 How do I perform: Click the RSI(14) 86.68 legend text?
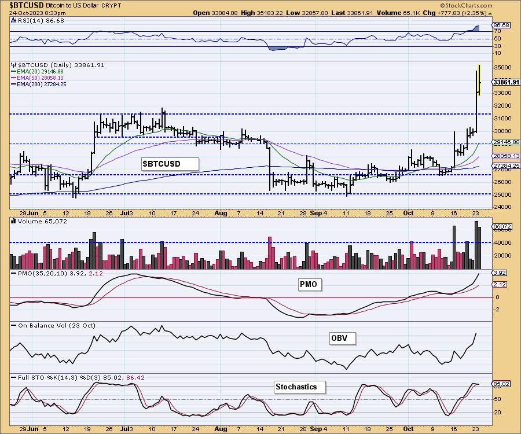pos(41,21)
